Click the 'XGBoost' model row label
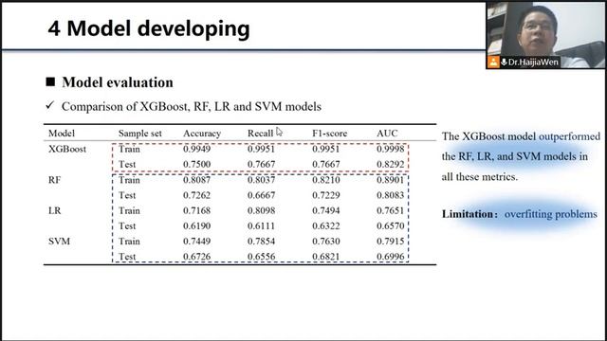Image resolution: width=607 pixels, height=341 pixels. coord(67,149)
